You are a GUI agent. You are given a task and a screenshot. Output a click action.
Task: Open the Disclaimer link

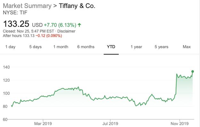(66, 31)
